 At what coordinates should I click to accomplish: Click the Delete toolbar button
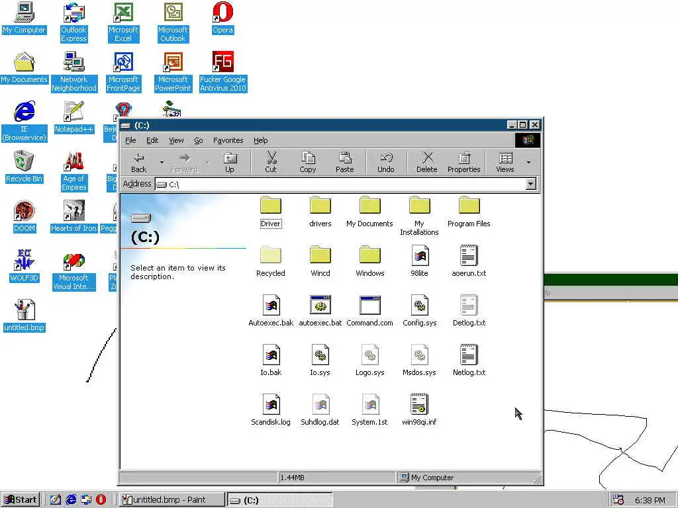point(427,163)
